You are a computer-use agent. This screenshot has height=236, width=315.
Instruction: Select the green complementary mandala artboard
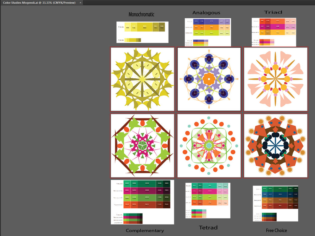142,146
